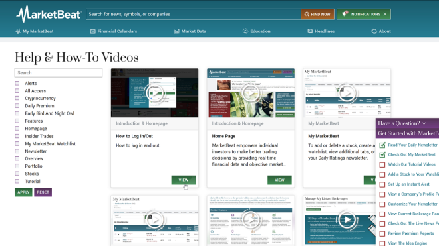The image size is (439, 246).
Task: Click the Headlines newspaper icon
Action: click(310, 31)
